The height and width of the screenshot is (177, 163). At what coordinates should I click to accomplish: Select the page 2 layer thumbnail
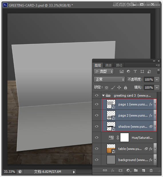point(111,115)
